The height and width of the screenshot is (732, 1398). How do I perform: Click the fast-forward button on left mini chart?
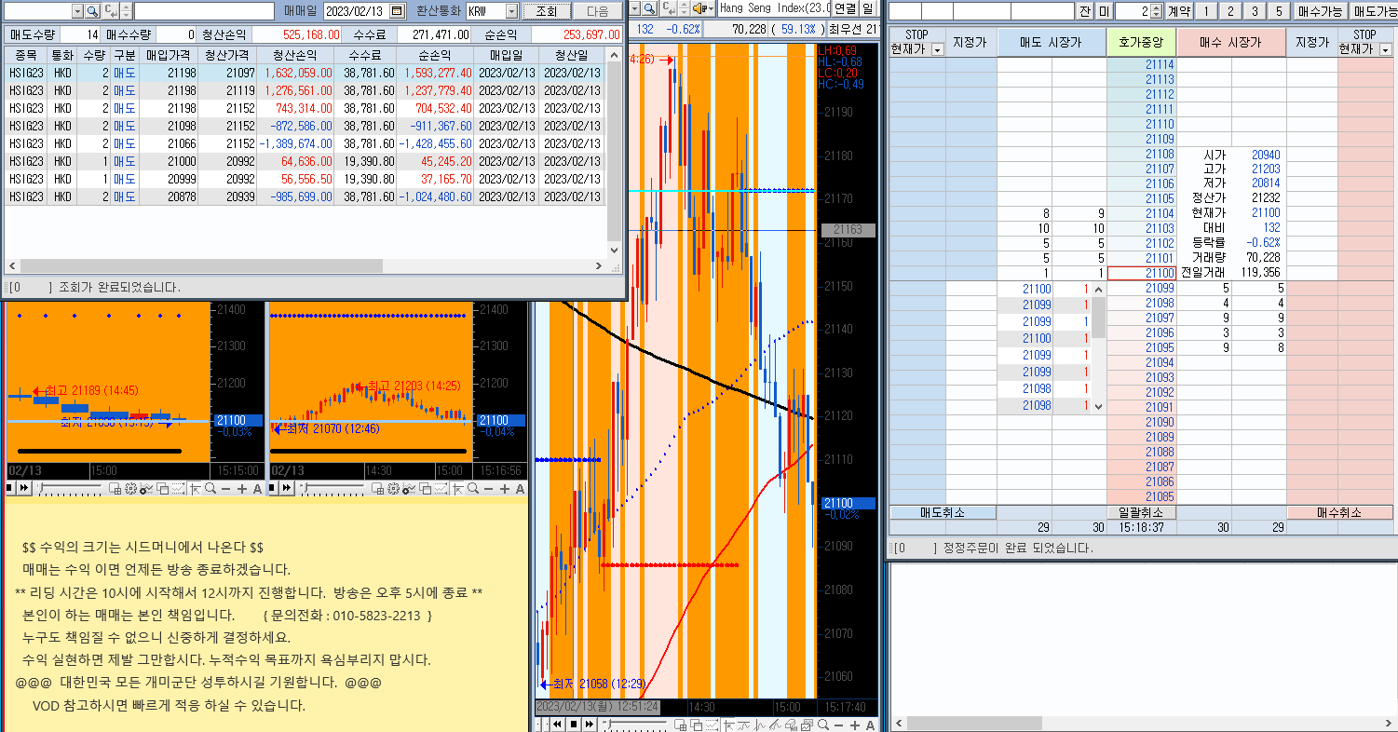tap(22, 489)
